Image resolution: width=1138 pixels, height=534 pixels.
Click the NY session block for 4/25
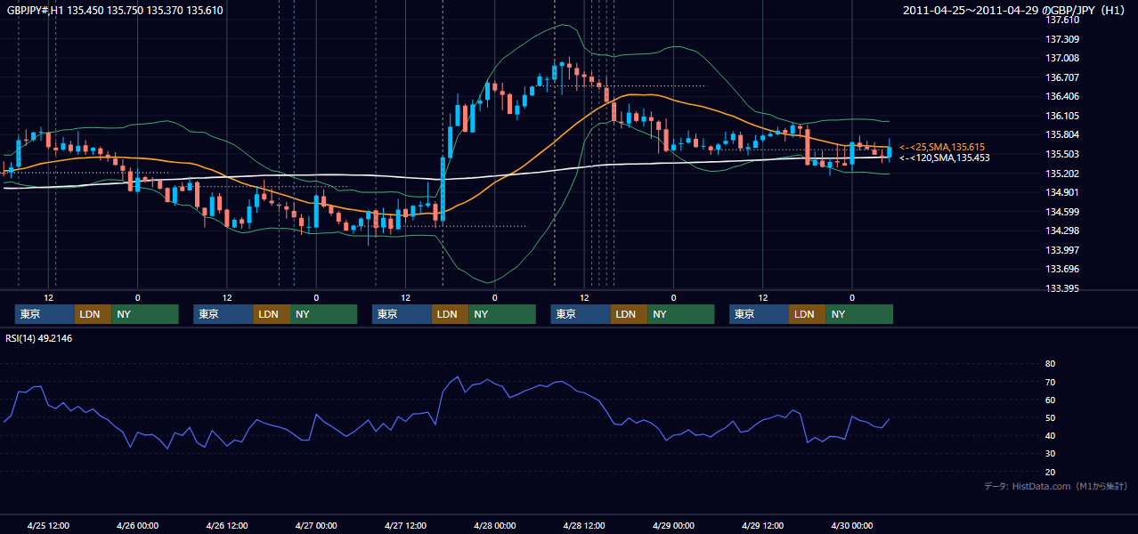145,314
